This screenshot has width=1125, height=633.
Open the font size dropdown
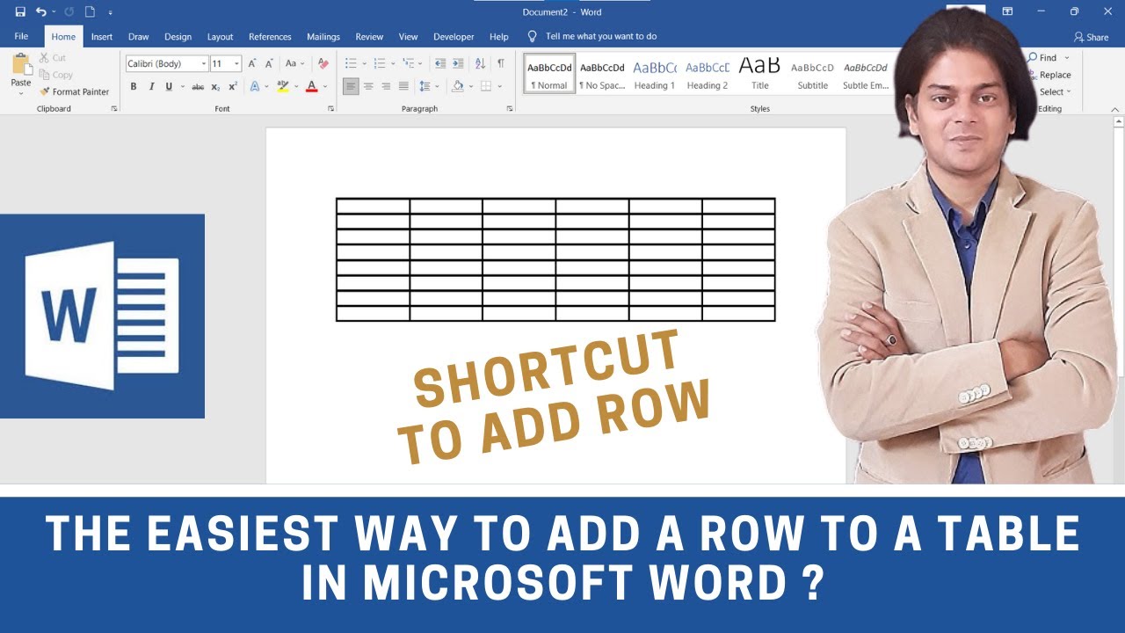click(x=237, y=63)
